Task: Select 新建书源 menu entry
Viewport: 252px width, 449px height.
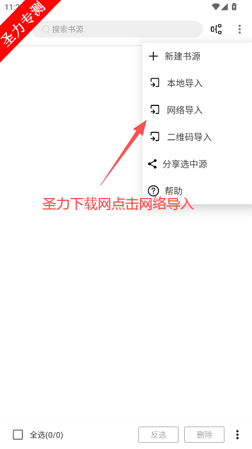Action: tap(197, 56)
